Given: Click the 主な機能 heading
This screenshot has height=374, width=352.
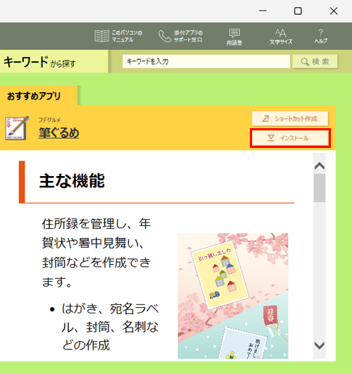Looking at the screenshot, I should pos(72,181).
